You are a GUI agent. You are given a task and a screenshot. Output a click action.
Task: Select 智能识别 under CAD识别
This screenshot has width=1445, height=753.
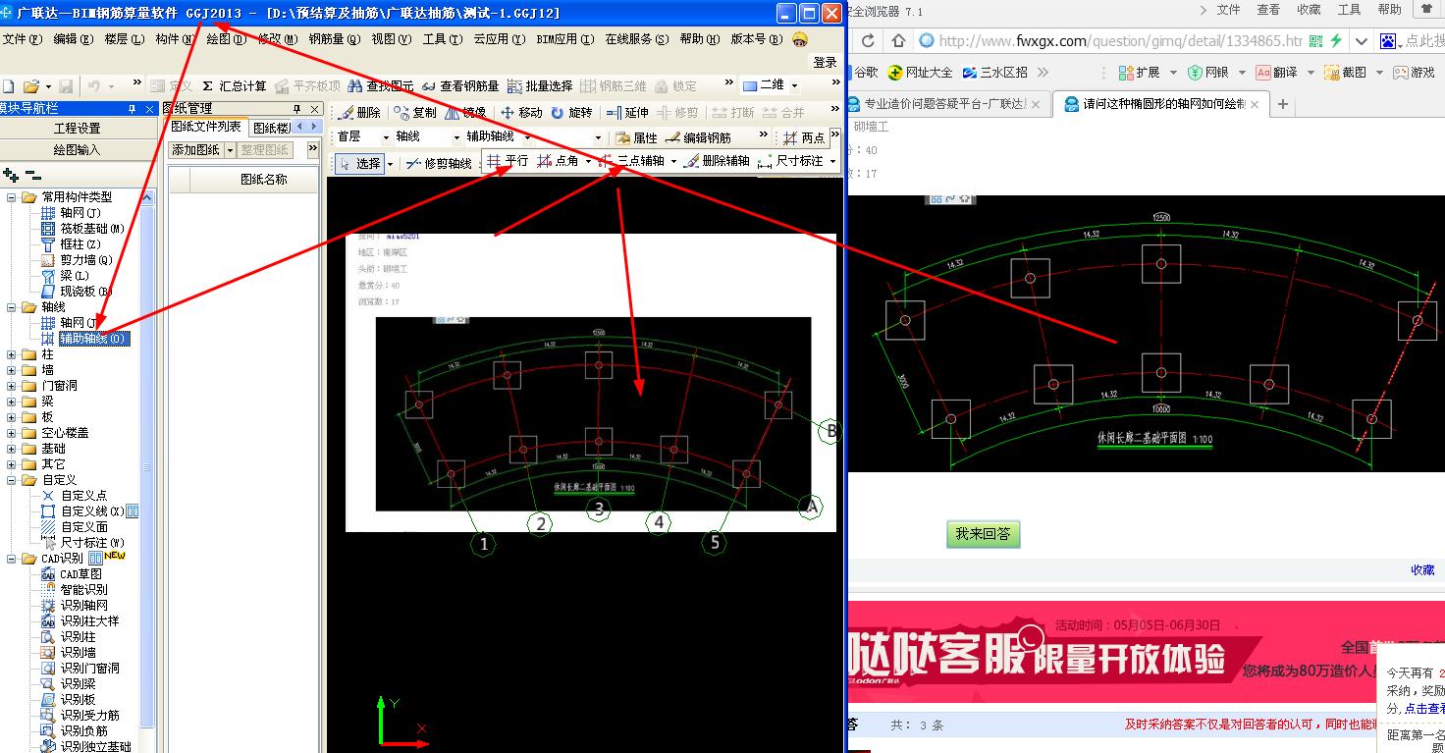tap(83, 590)
